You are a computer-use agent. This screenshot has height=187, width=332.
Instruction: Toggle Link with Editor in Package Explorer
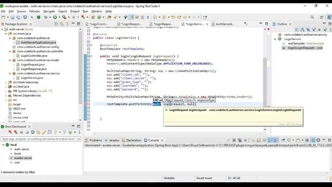tap(62, 24)
